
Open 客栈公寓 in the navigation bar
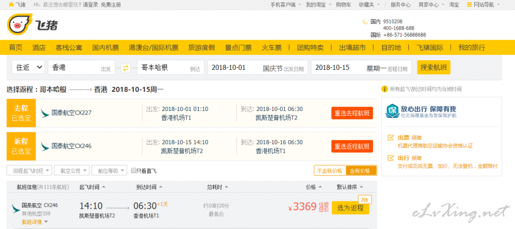[69, 48]
